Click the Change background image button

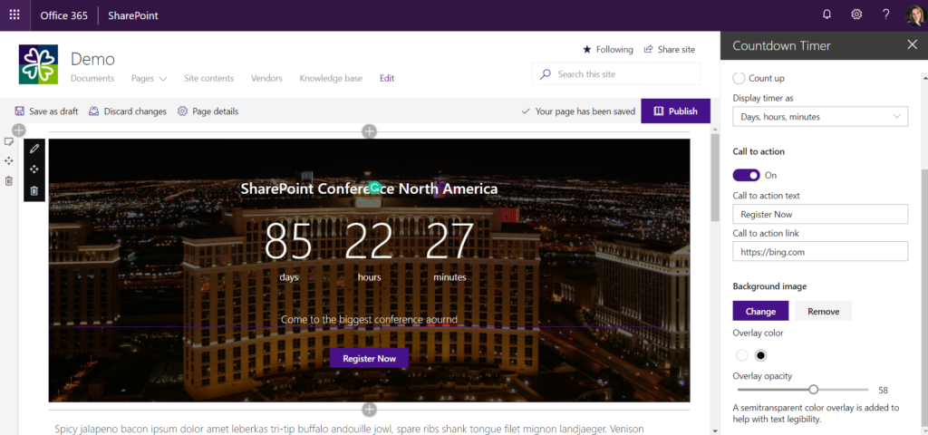pyautogui.click(x=760, y=312)
